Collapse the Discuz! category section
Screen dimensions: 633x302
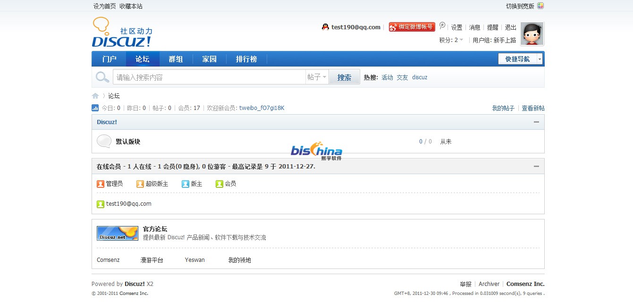click(x=536, y=122)
